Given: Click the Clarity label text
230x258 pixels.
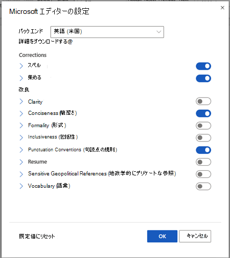Looking at the screenshot, I should [x=35, y=102].
